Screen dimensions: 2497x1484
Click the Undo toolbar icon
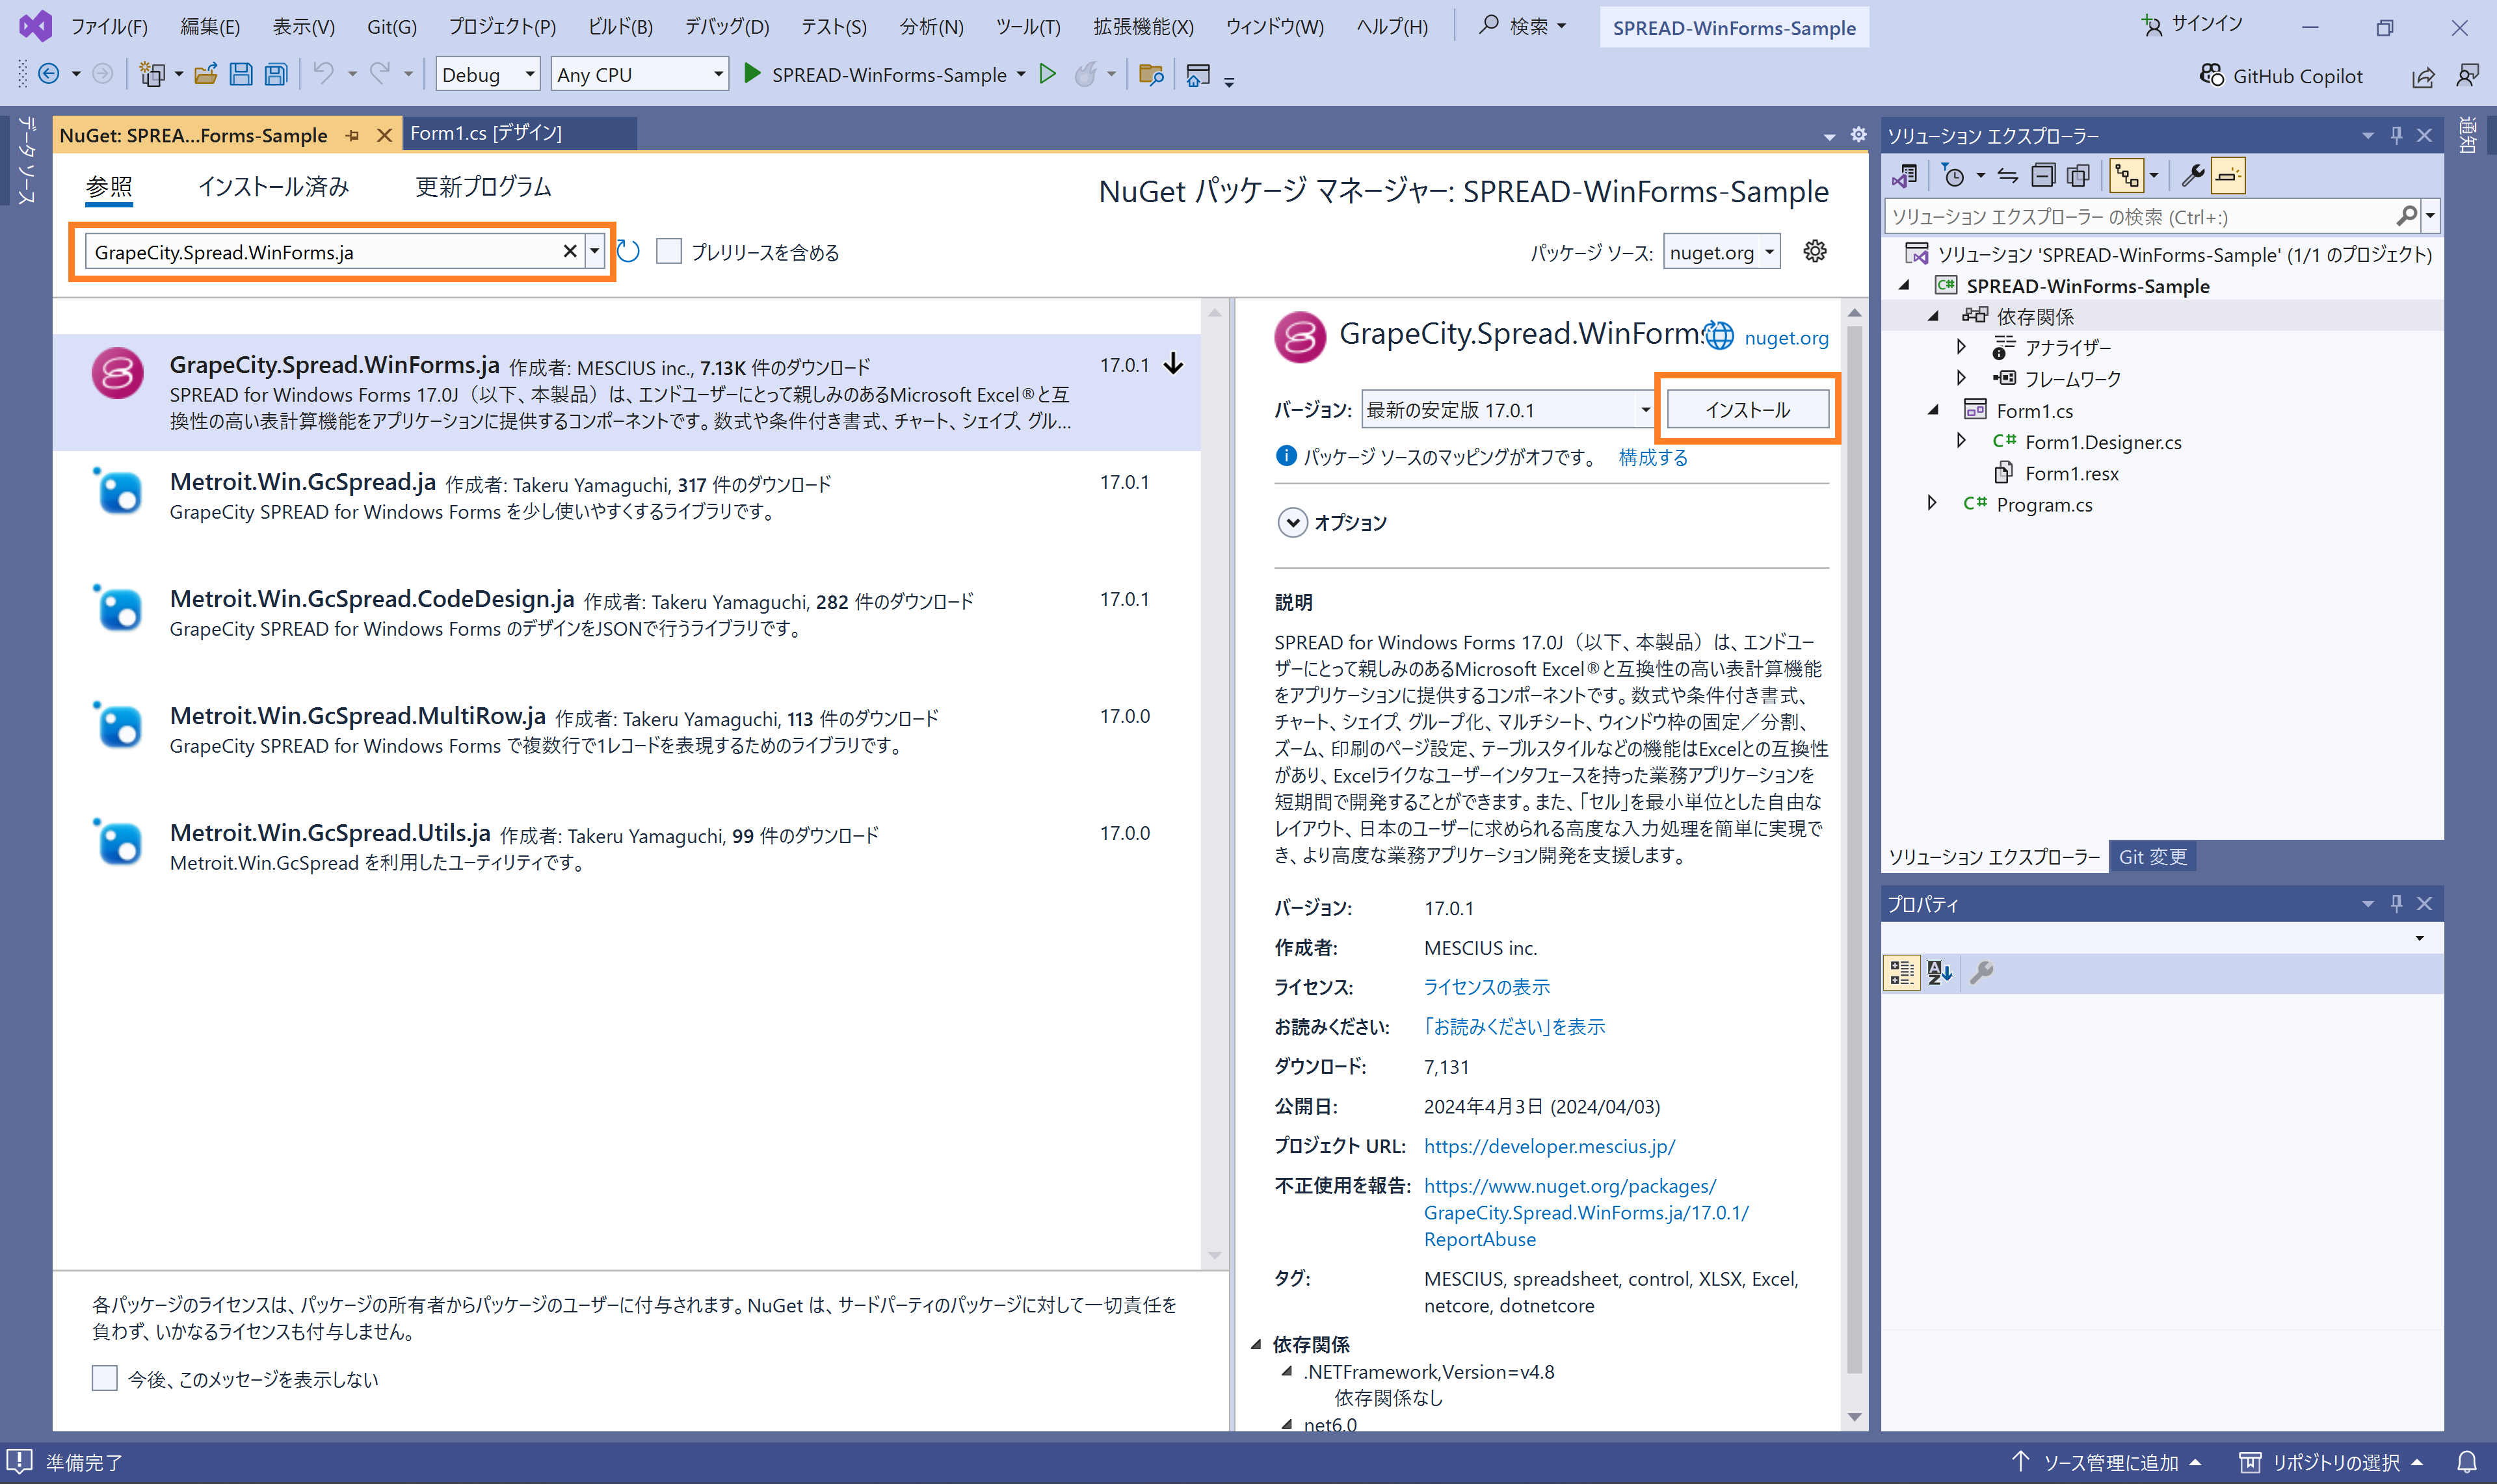323,73
